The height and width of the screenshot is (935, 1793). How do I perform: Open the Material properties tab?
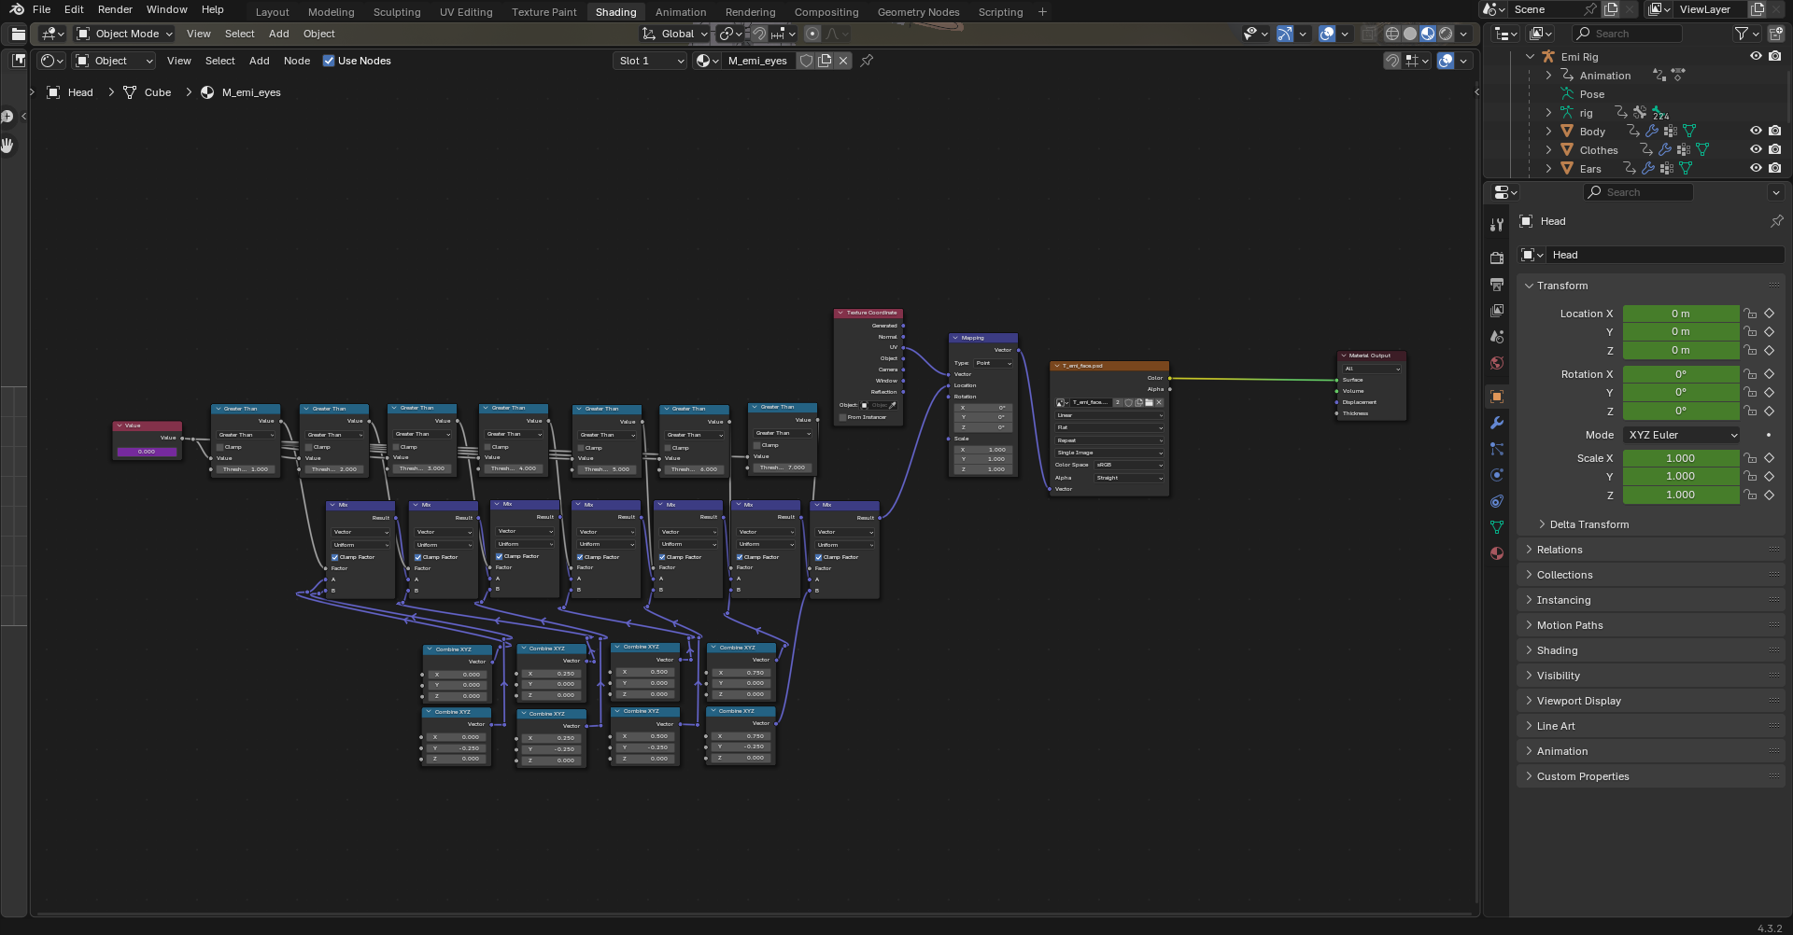coord(1497,553)
